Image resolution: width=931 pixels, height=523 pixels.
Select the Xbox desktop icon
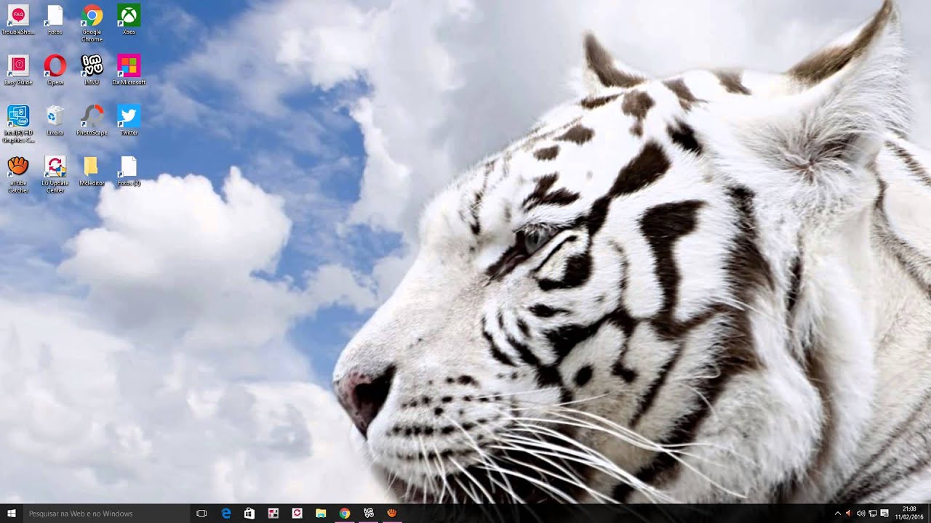(129, 20)
